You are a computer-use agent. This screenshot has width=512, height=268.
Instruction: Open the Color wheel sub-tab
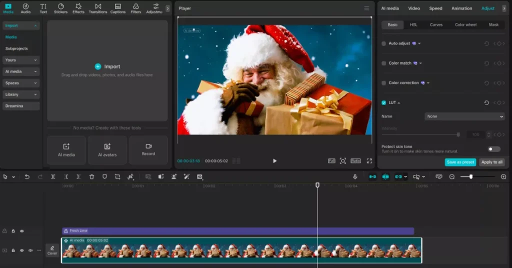click(465, 24)
